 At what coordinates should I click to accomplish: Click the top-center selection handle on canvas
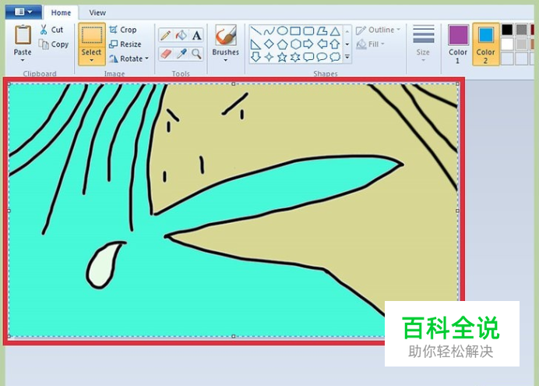pos(234,84)
